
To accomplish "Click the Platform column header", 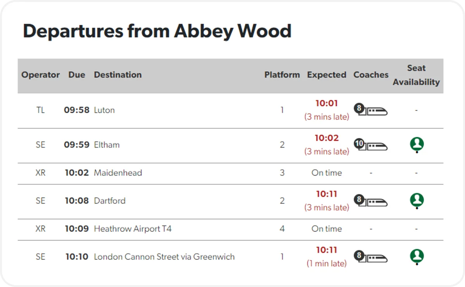I will click(x=282, y=75).
